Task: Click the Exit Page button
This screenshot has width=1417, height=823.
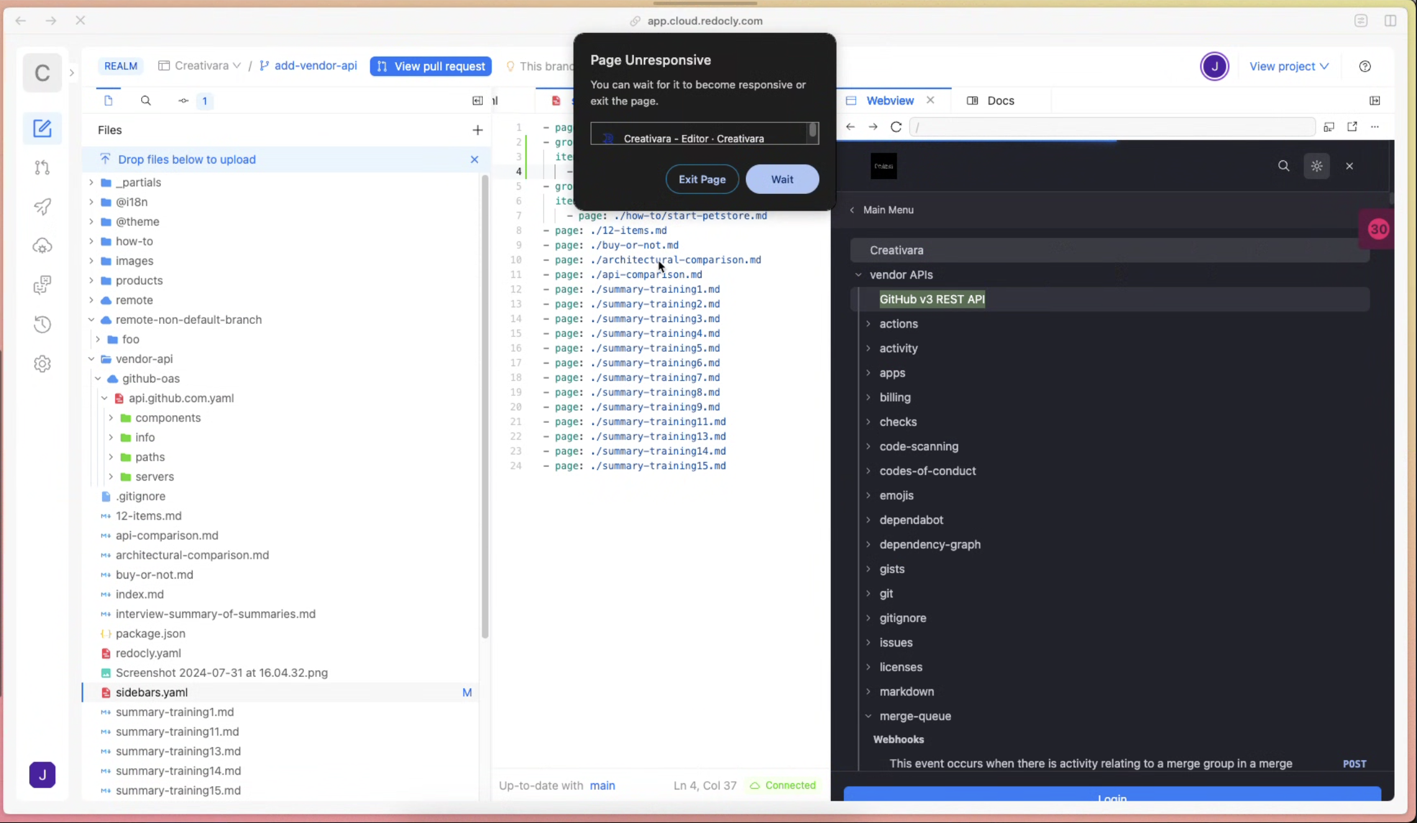Action: point(702,179)
